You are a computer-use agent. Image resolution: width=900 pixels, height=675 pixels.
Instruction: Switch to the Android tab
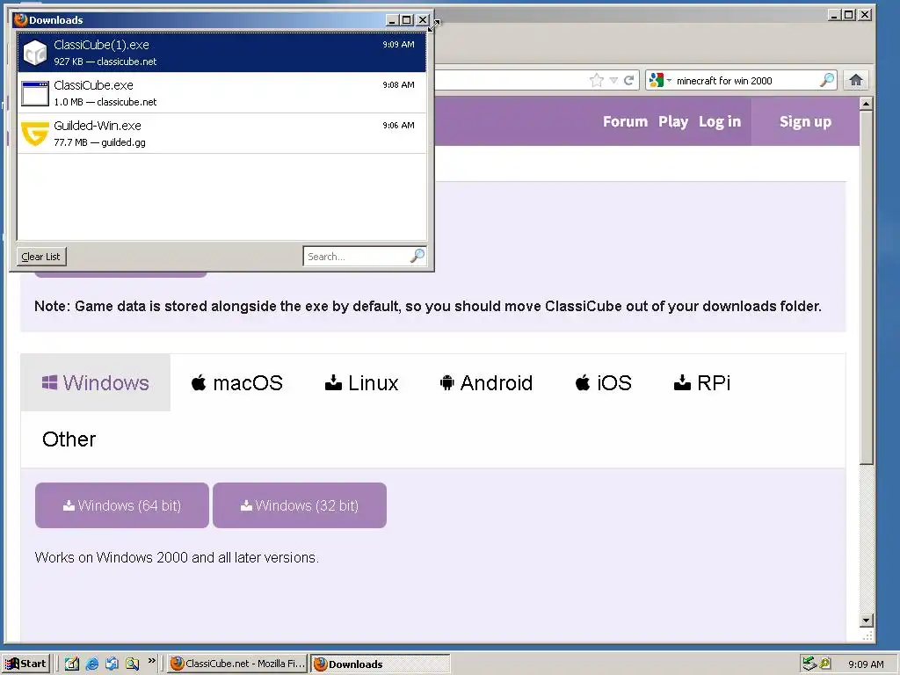[486, 382]
